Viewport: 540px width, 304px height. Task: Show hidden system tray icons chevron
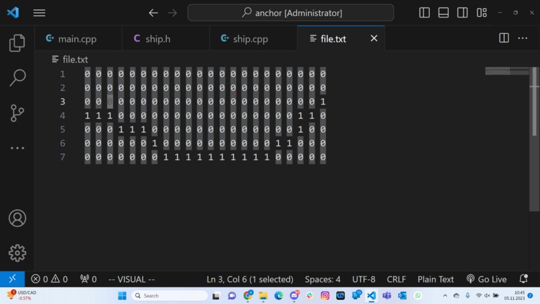(445, 296)
